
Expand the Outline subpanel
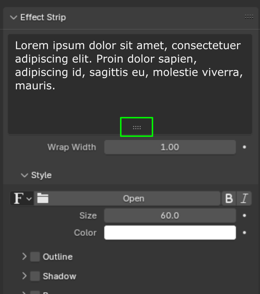[25, 256]
